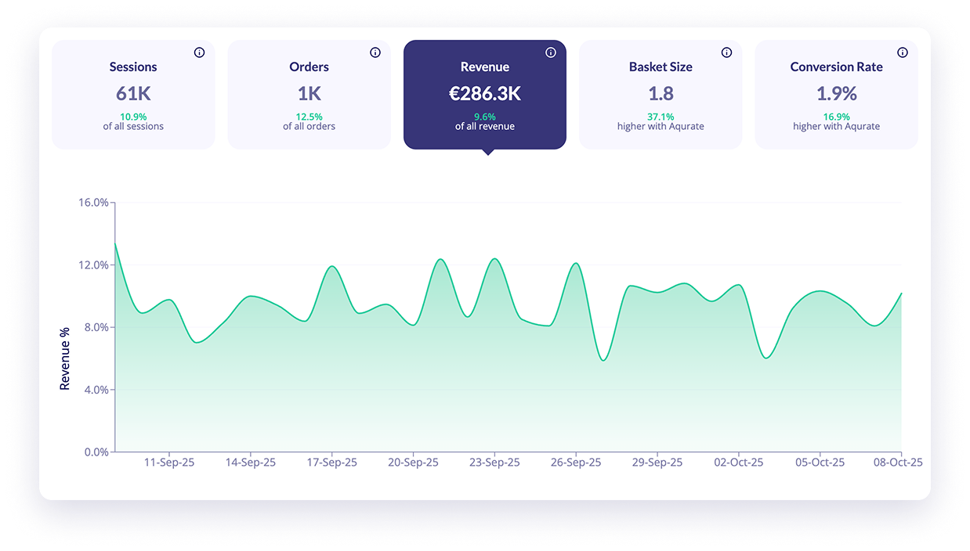Click the 23-Sep-25 axis date label
The width and height of the screenshot is (970, 551).
tap(494, 462)
